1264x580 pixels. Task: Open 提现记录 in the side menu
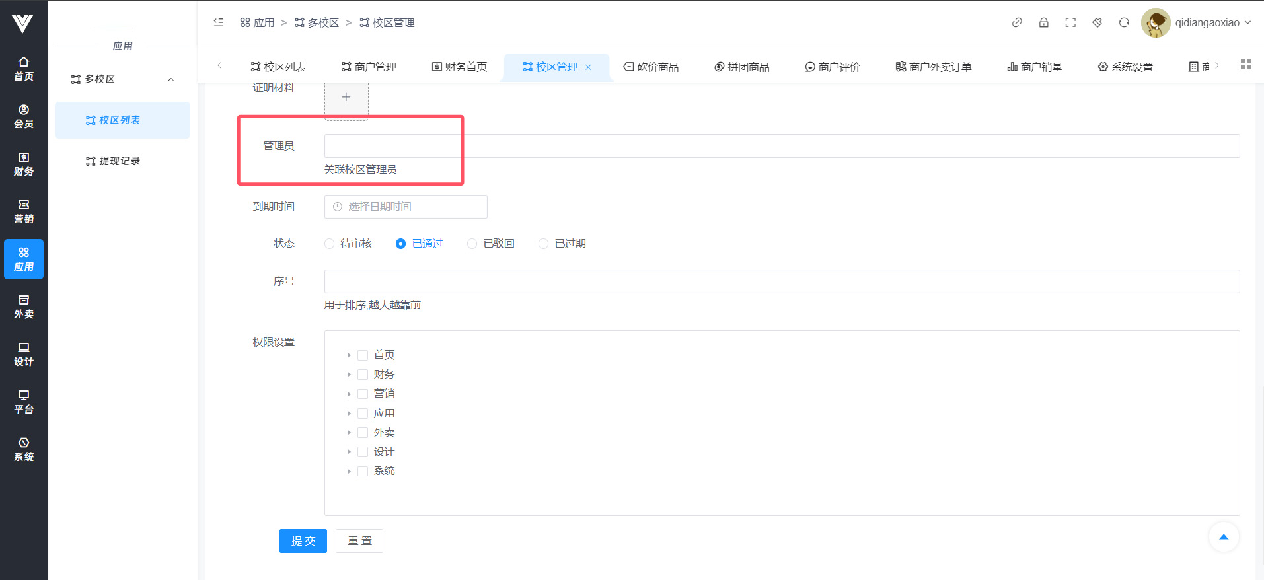click(x=120, y=161)
